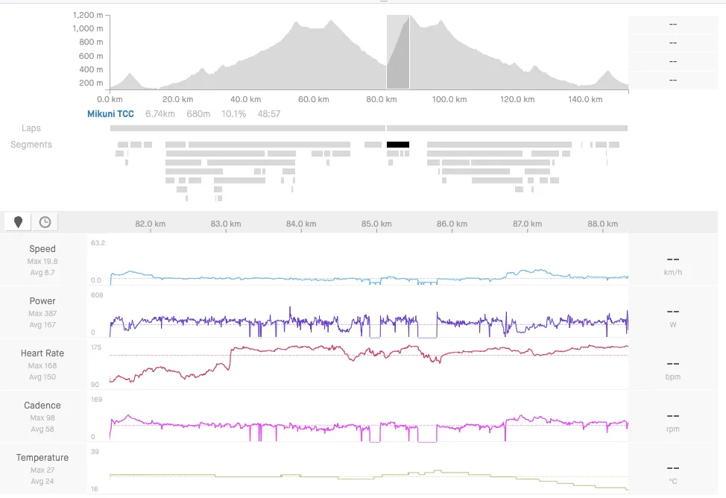Click the Heart Rate chart label

[x=42, y=353]
